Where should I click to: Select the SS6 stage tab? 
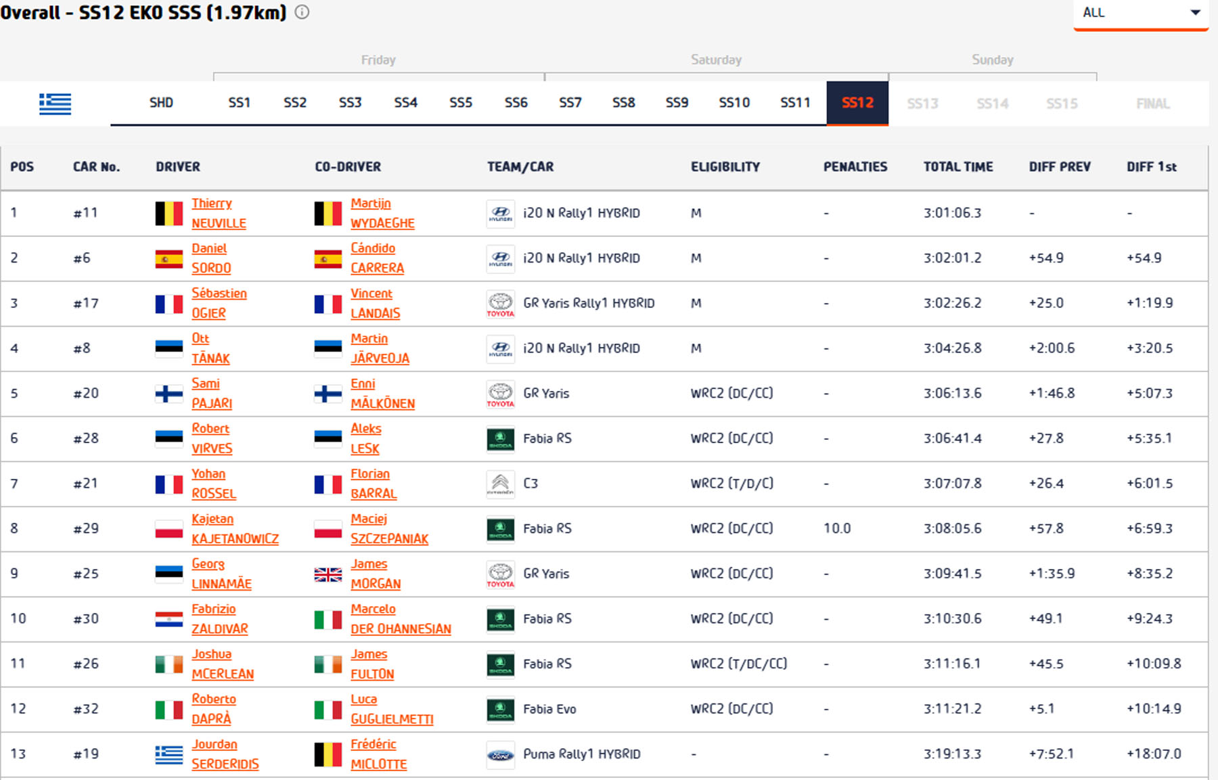pyautogui.click(x=516, y=103)
